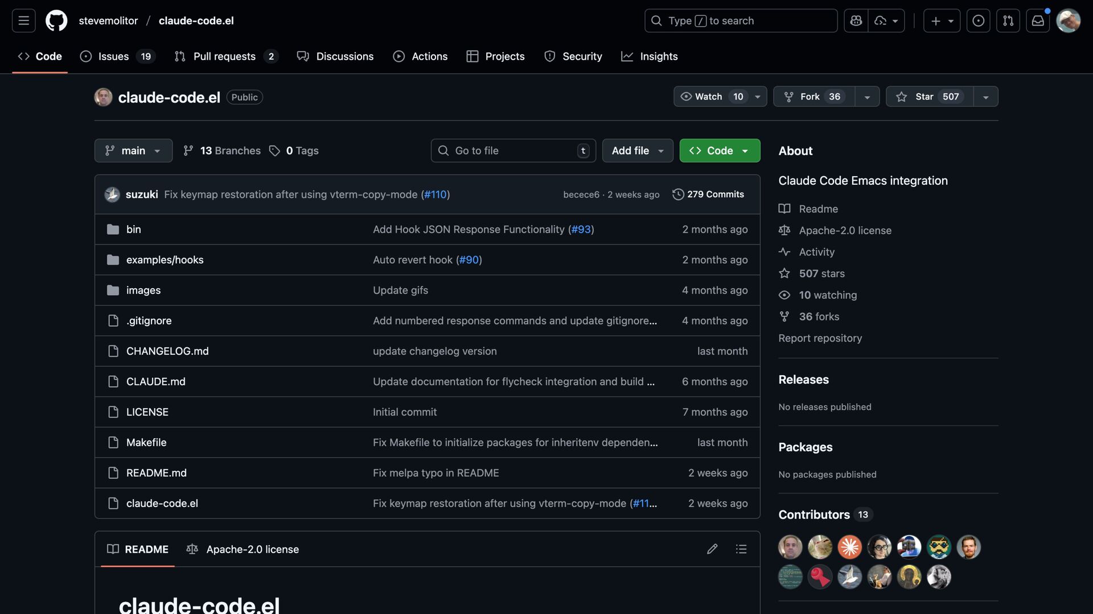The width and height of the screenshot is (1093, 614).
Task: Click the pull requests icon in header
Action: coord(1008,20)
